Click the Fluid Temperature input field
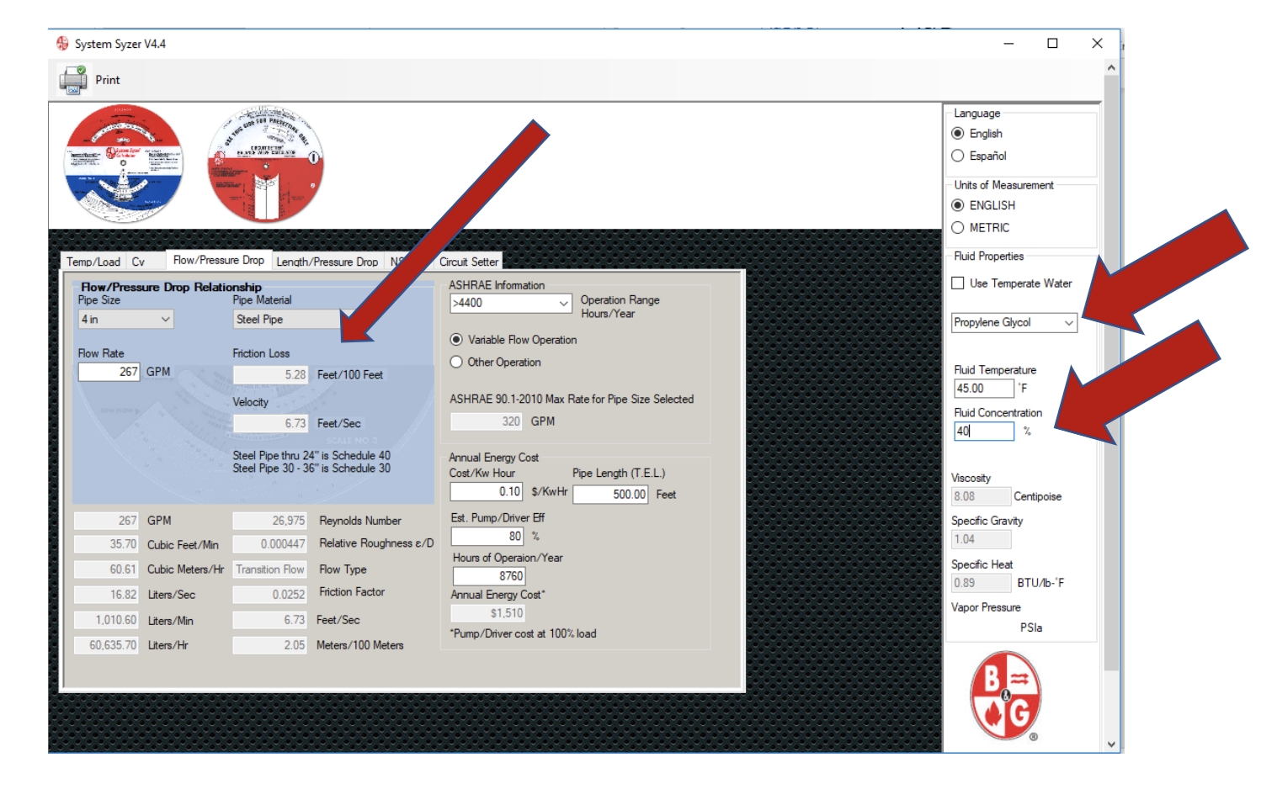This screenshot has height=789, width=1261. 984,389
